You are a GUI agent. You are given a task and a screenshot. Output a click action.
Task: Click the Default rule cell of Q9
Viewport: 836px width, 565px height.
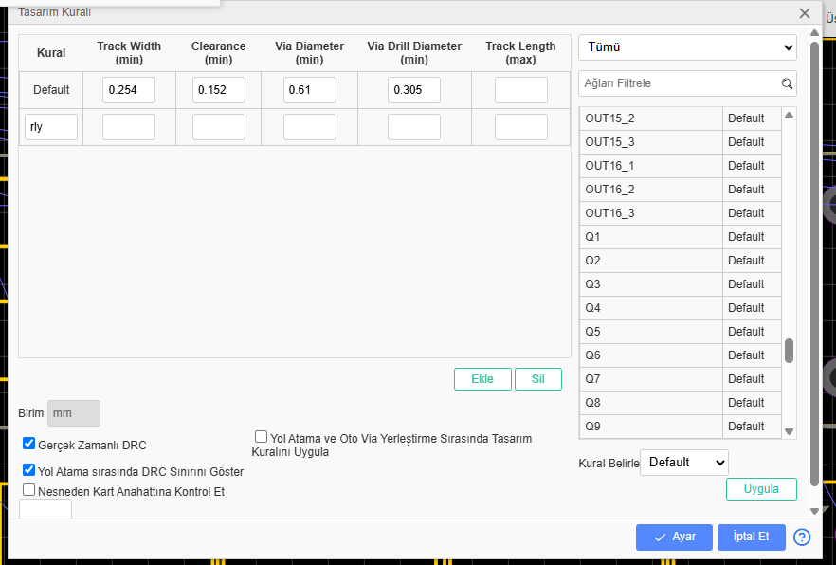point(752,427)
